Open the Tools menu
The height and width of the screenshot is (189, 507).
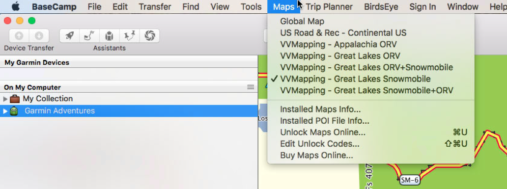251,6
